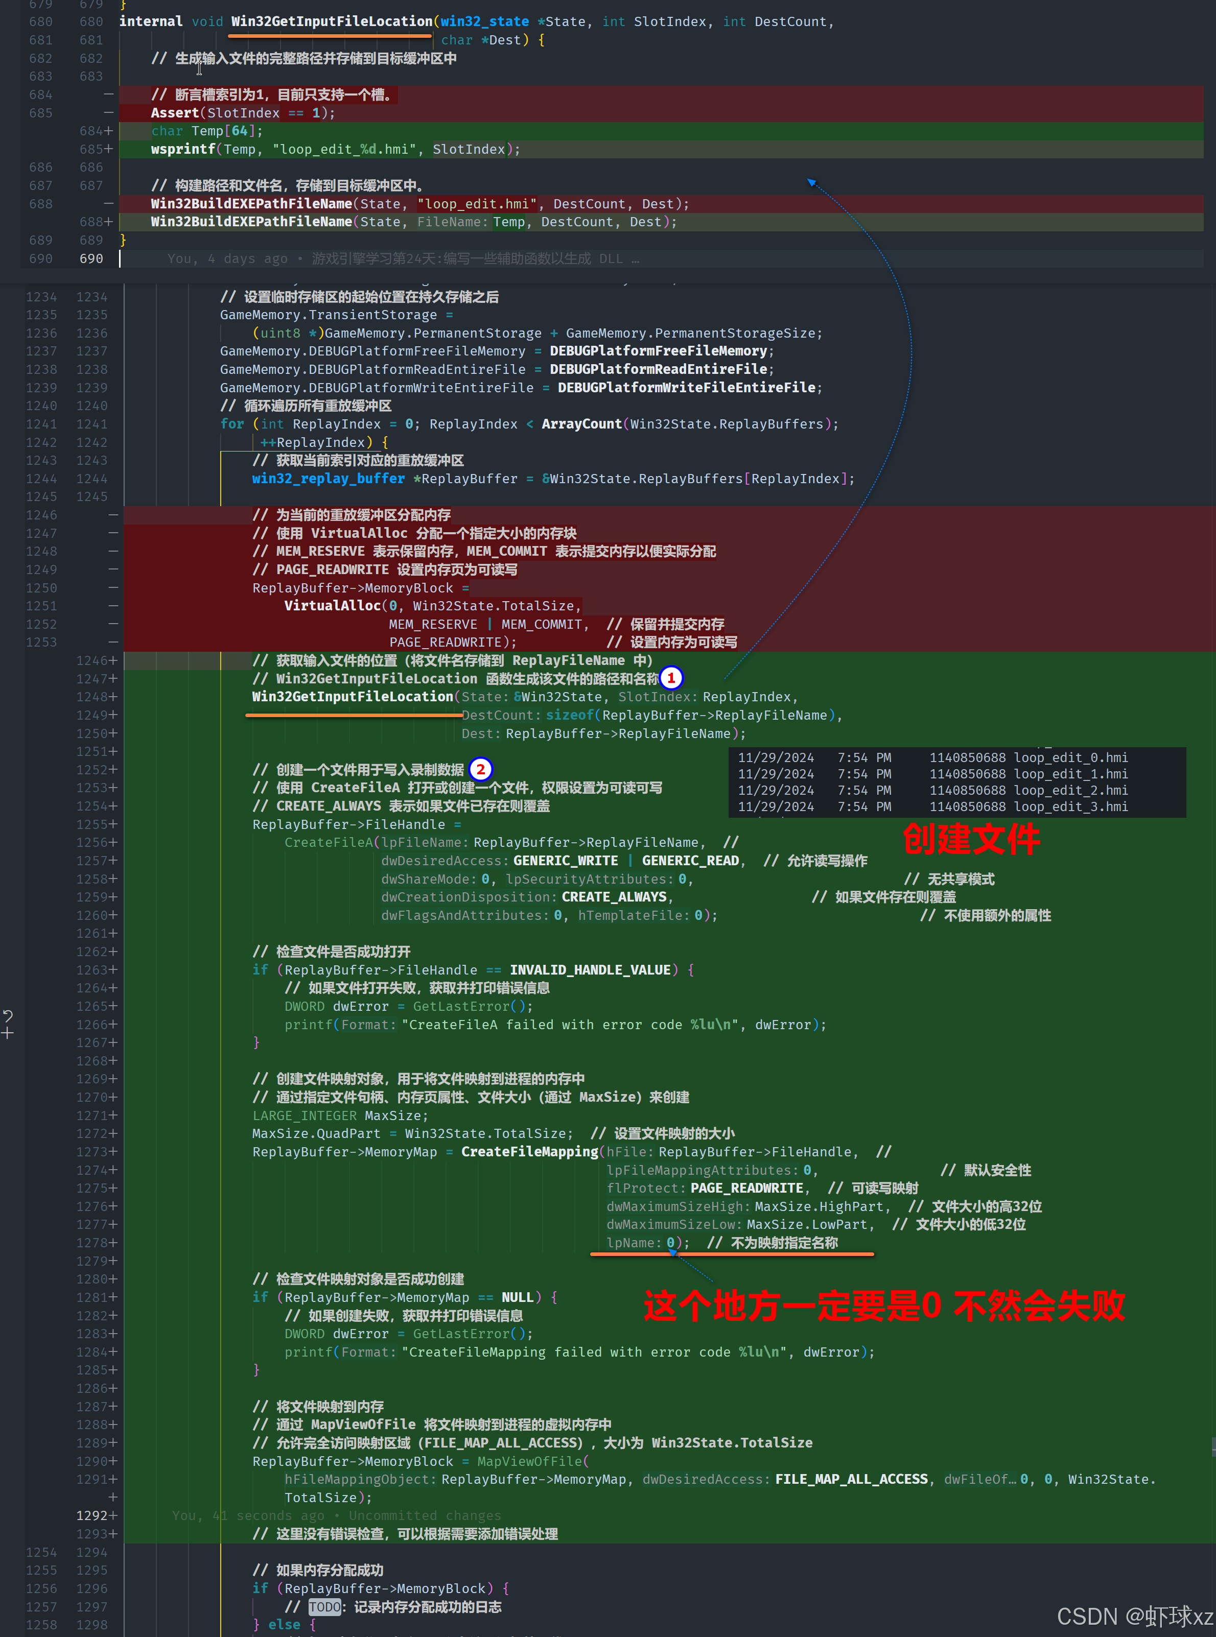Click the win32_state type in the function signature

pos(484,21)
